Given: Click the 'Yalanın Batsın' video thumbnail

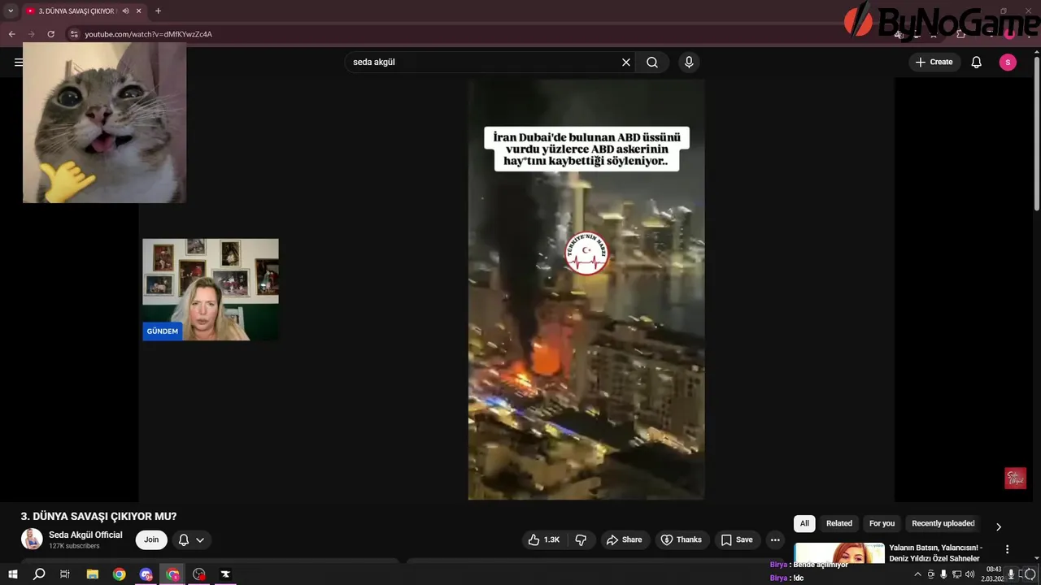Looking at the screenshot, I should pyautogui.click(x=839, y=552).
